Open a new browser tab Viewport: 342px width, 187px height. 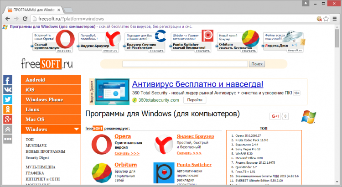click(x=68, y=10)
